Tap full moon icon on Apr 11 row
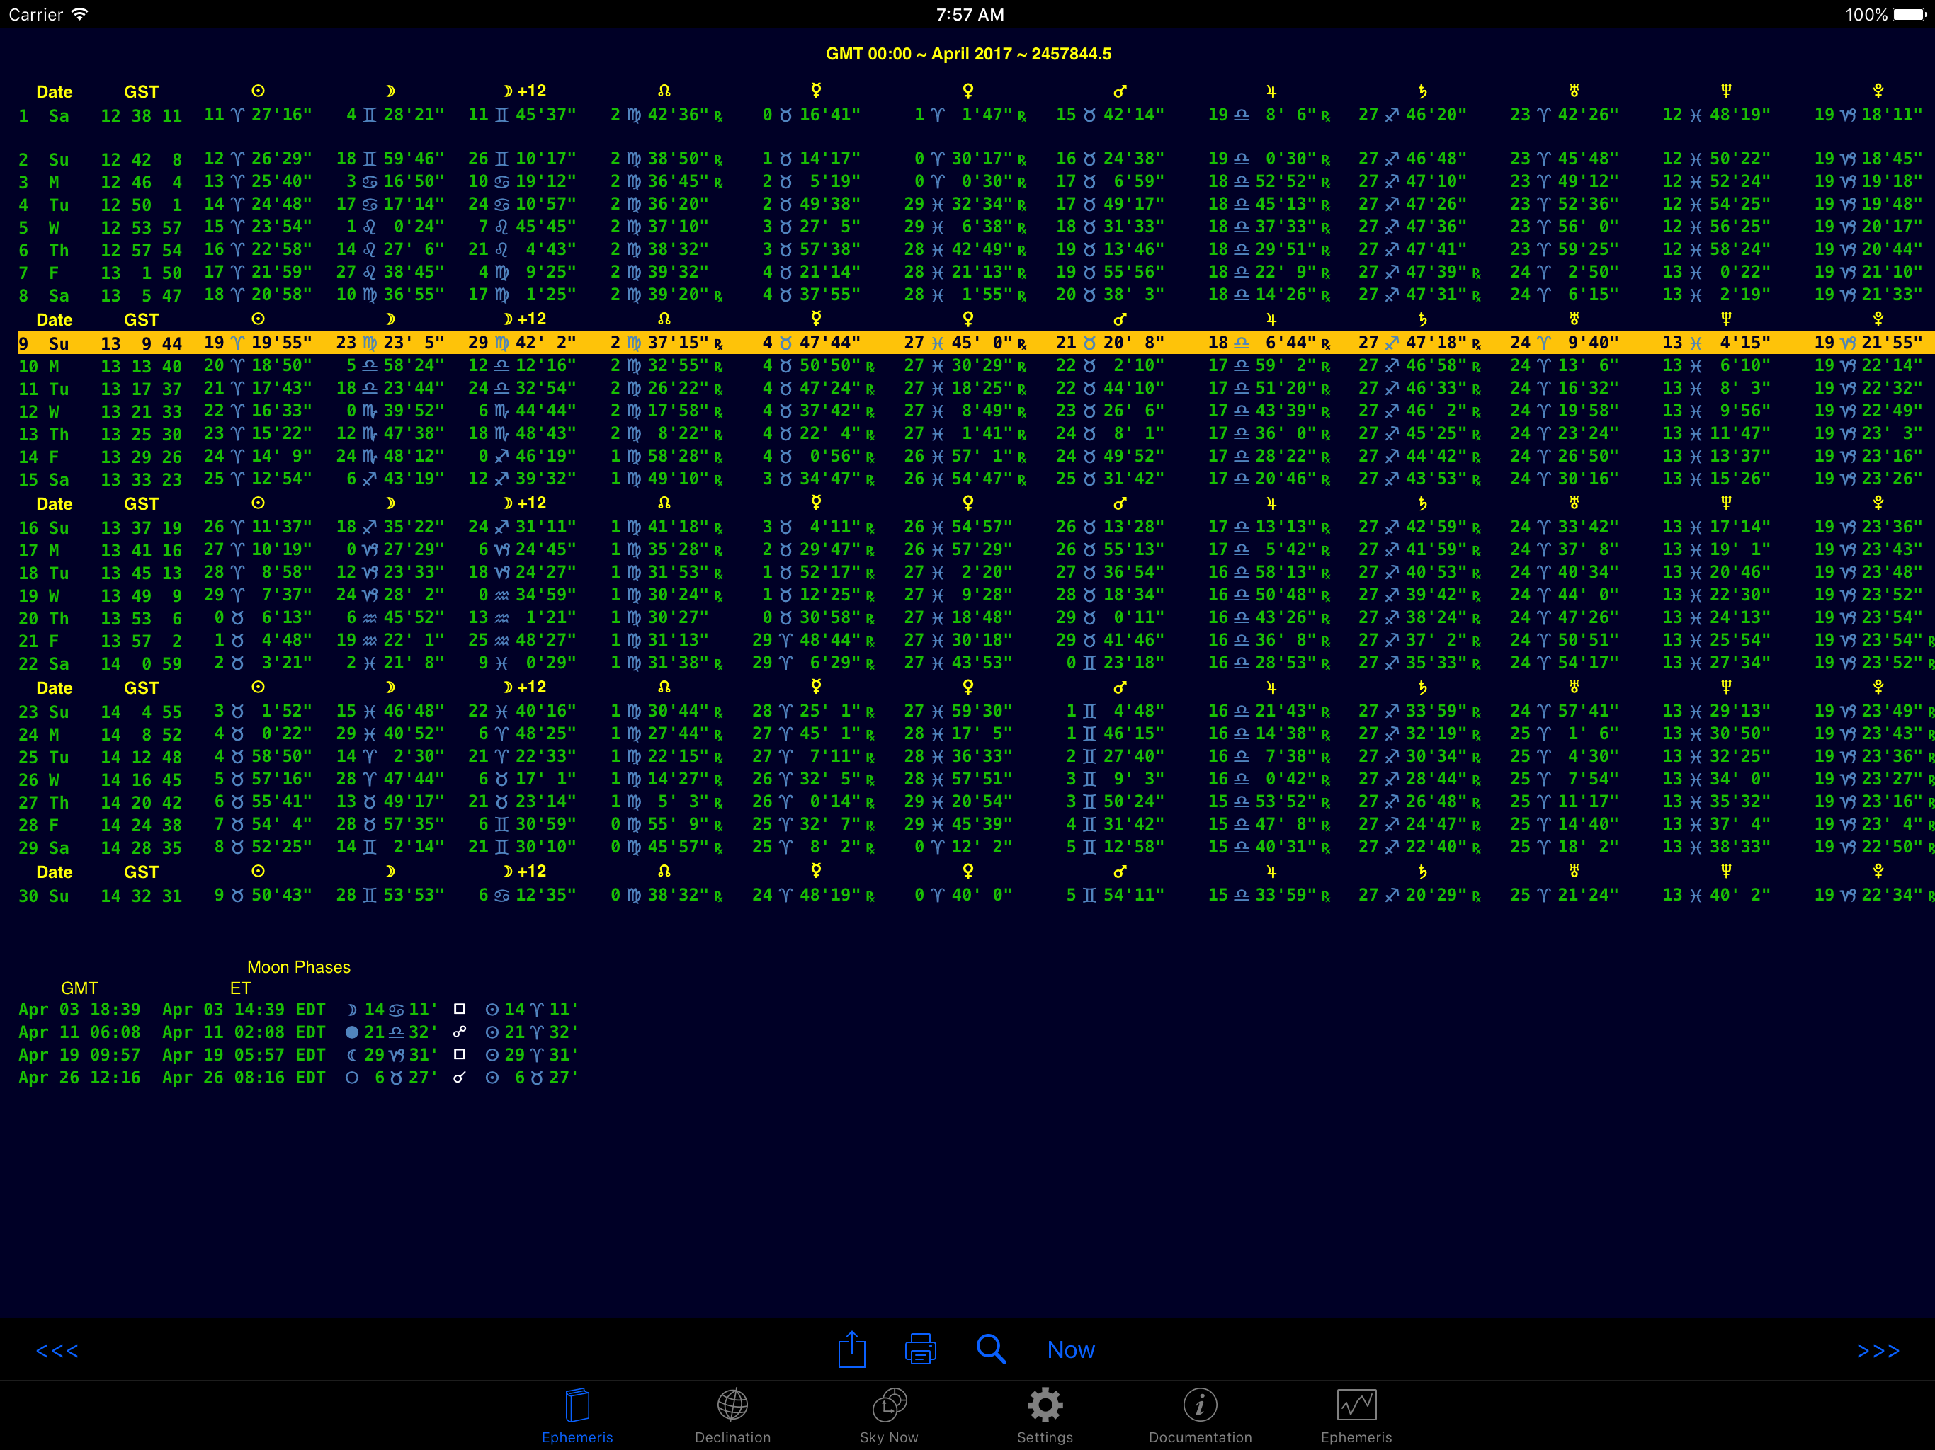 pyautogui.click(x=352, y=1033)
